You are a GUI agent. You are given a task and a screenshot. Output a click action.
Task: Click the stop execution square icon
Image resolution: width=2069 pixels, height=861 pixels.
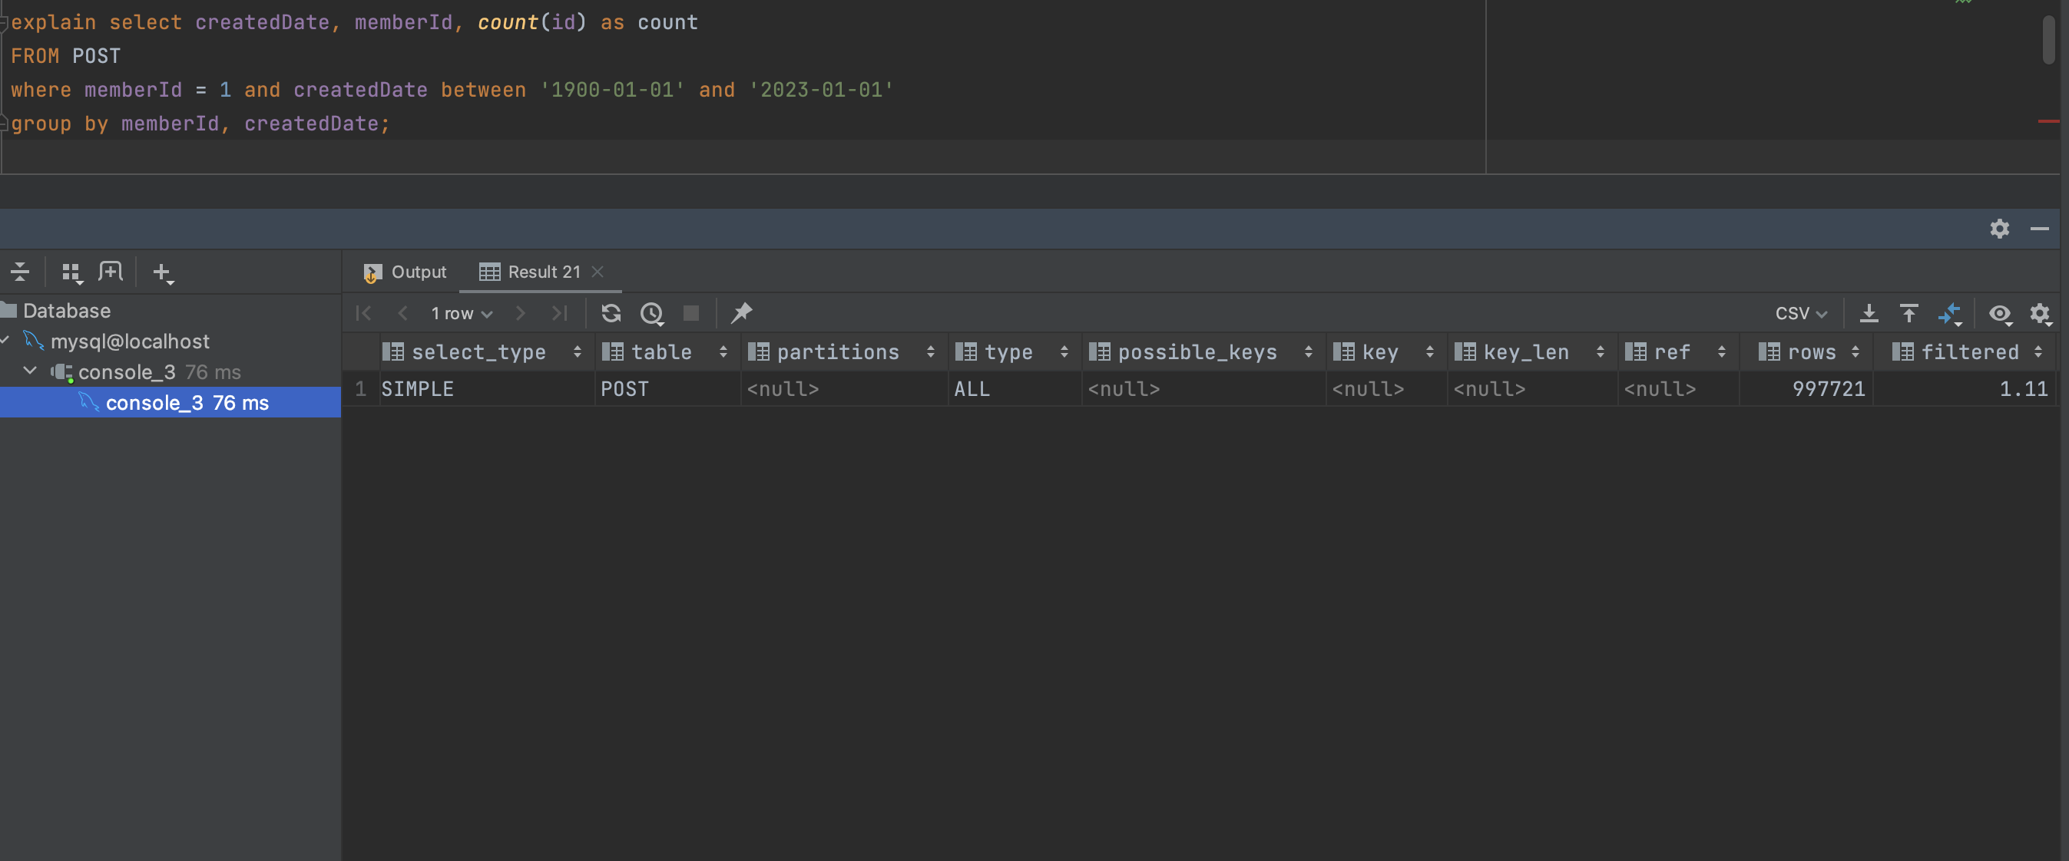click(x=690, y=313)
